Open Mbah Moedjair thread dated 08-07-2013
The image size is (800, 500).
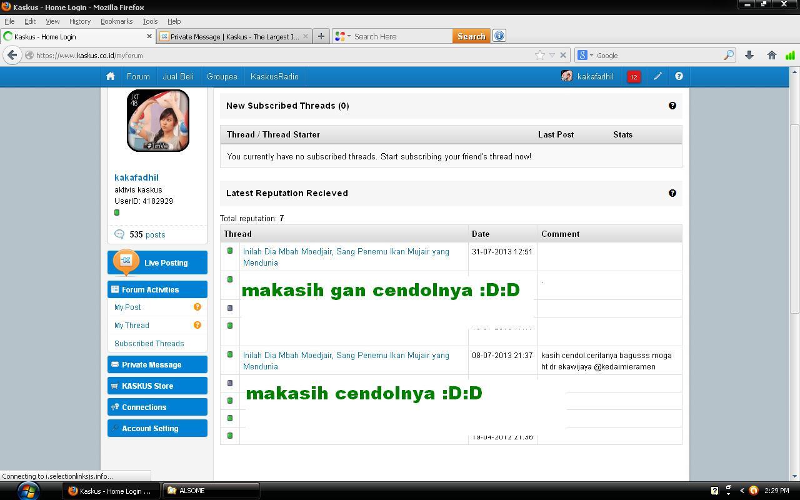point(346,361)
